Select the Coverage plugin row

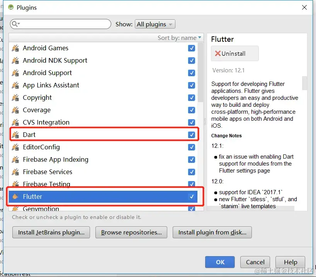point(103,110)
